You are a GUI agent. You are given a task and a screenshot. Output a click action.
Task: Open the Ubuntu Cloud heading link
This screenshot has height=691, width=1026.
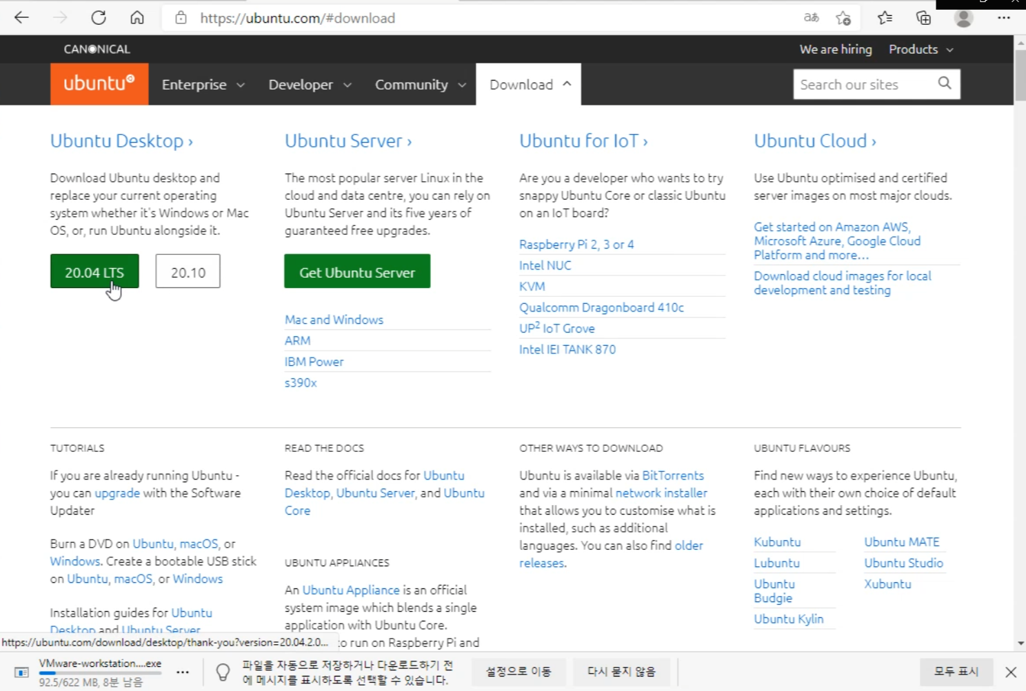pos(815,141)
